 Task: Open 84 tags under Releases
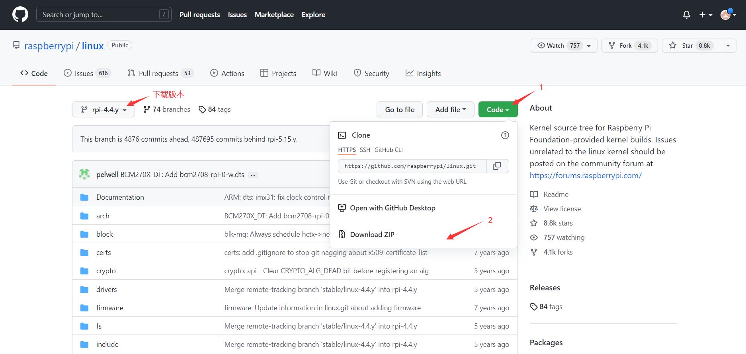point(546,307)
